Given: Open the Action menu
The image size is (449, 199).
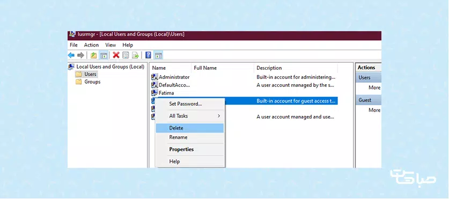Looking at the screenshot, I should click(x=91, y=45).
